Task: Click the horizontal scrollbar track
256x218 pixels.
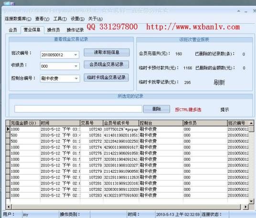Action: pos(126,207)
